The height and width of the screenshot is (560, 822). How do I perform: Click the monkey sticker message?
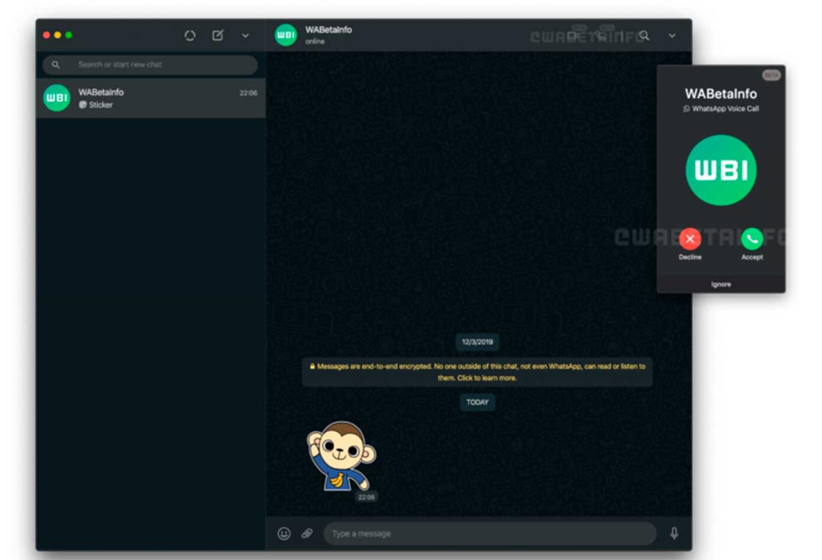pyautogui.click(x=341, y=457)
